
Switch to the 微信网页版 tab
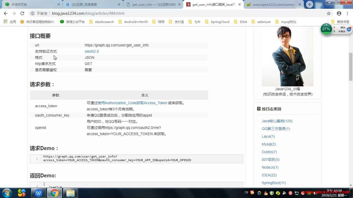point(32,5)
